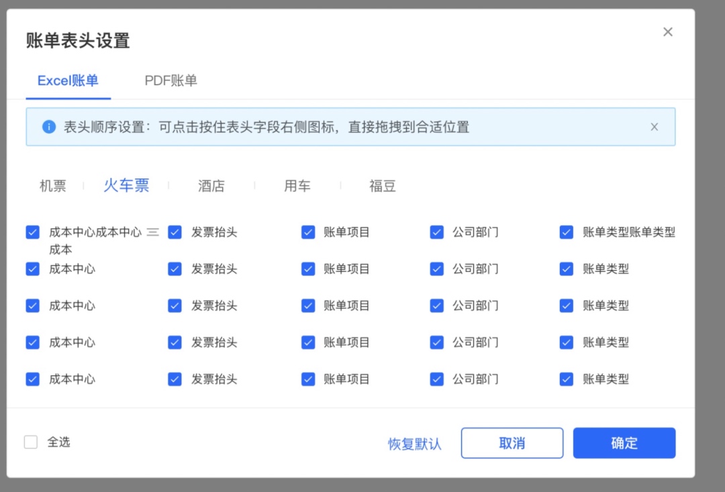725x492 pixels.
Task: Select the 用车 category tab
Action: coord(297,186)
